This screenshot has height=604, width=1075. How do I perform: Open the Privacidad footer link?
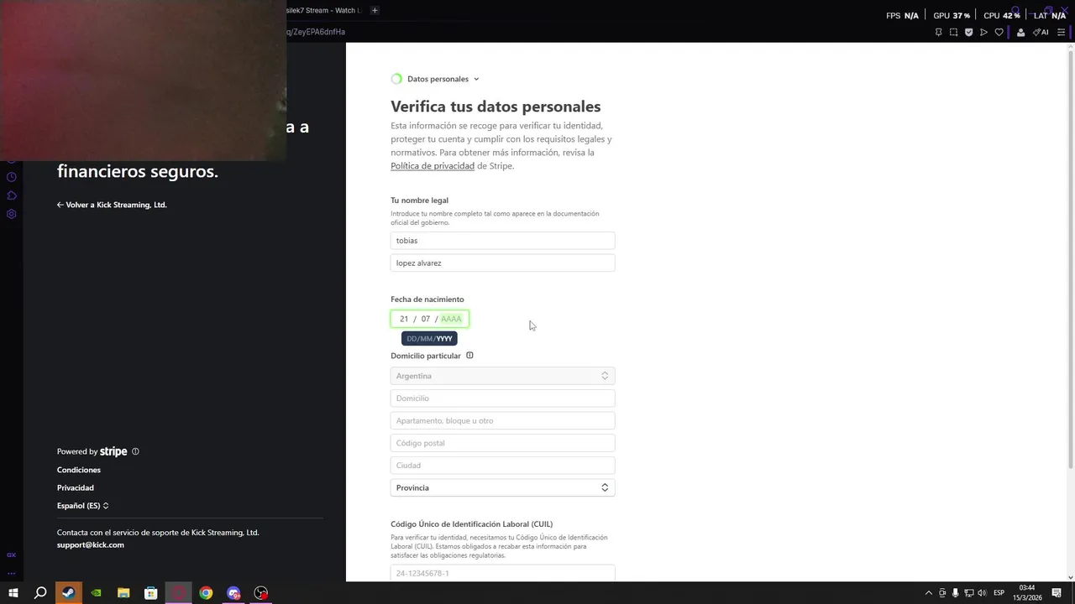point(76,487)
